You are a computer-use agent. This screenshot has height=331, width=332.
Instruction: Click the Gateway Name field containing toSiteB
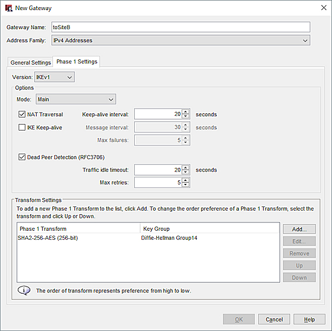click(181, 27)
